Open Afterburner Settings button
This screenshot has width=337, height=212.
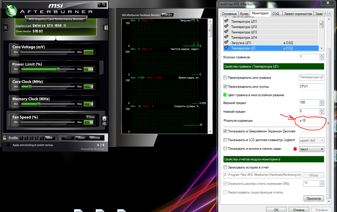click(95, 138)
